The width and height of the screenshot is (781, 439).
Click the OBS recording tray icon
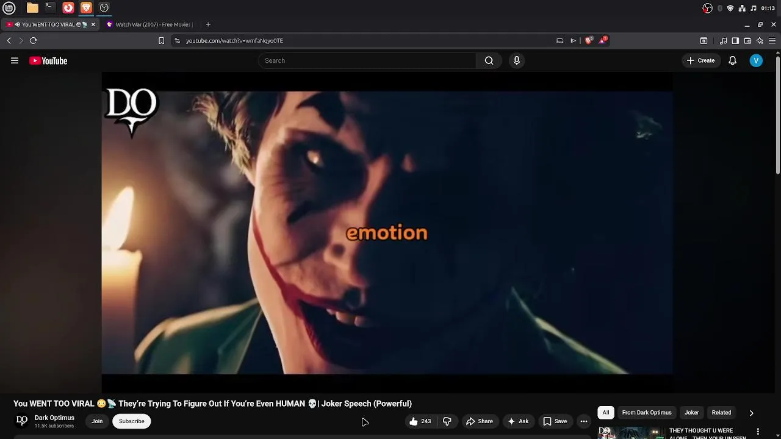(x=707, y=8)
